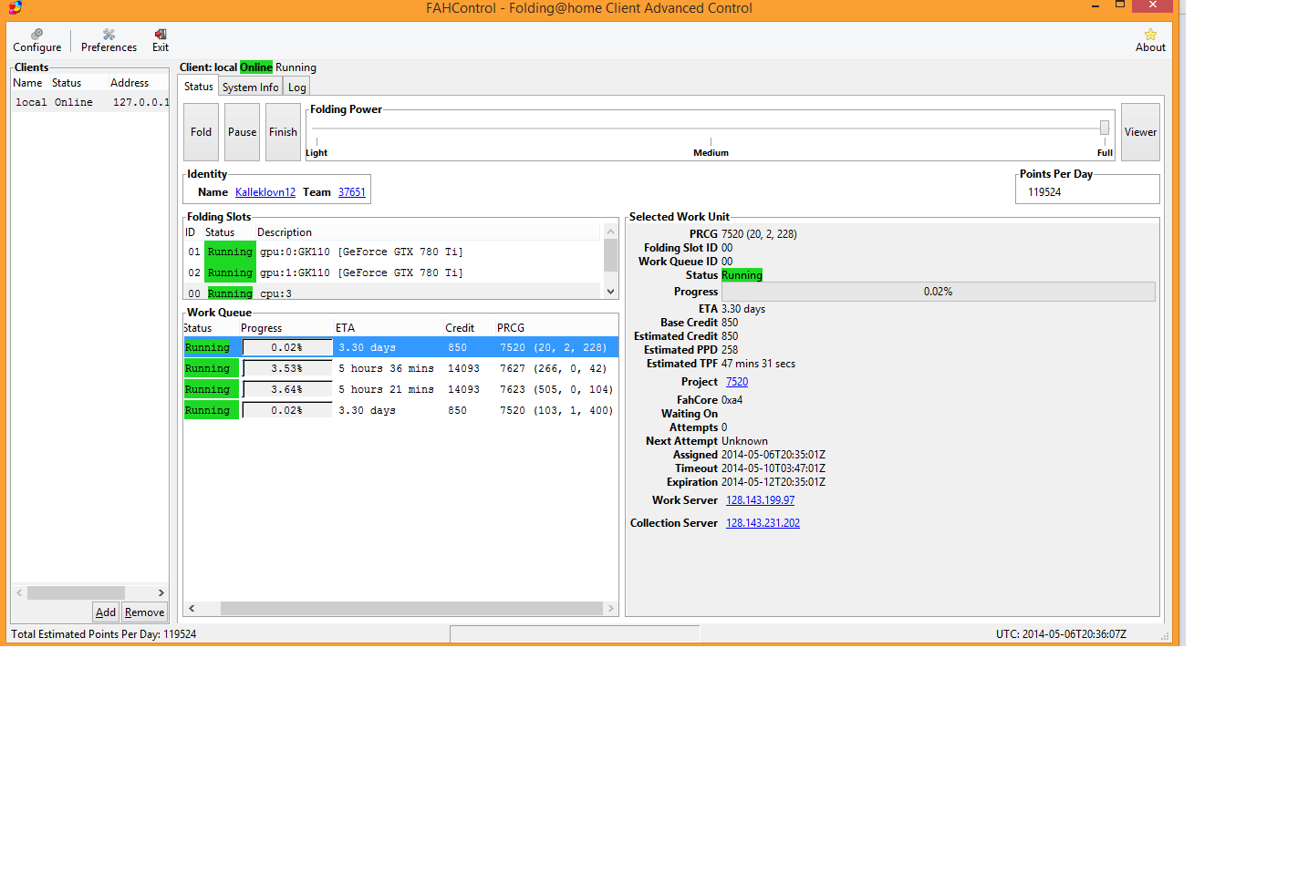
Task: Click the Clients Name column header
Action: pyautogui.click(x=27, y=83)
